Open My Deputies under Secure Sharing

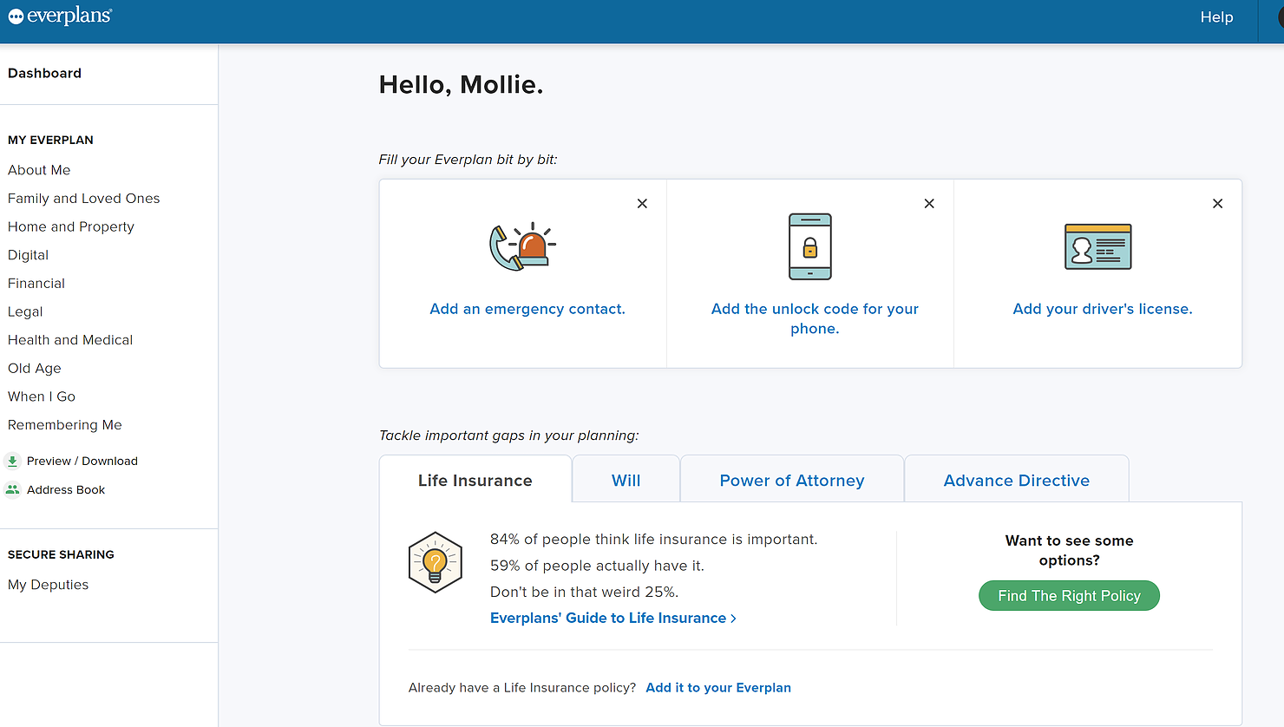click(49, 585)
